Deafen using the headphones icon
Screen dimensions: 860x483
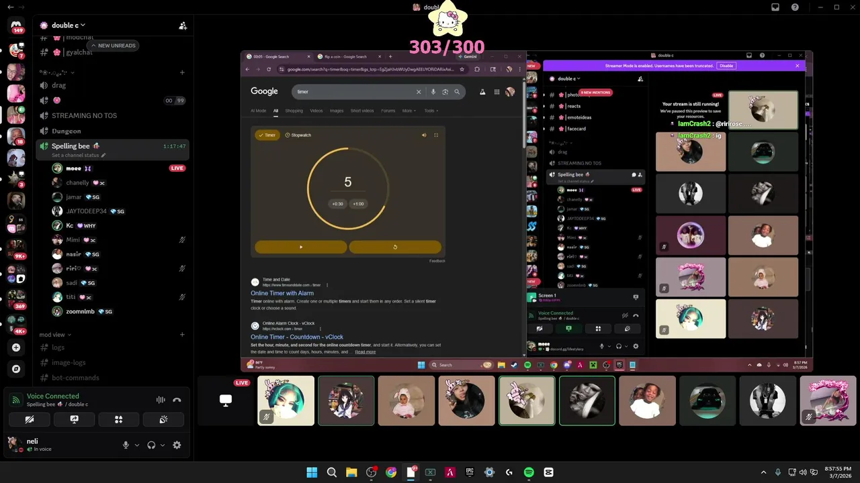151,445
